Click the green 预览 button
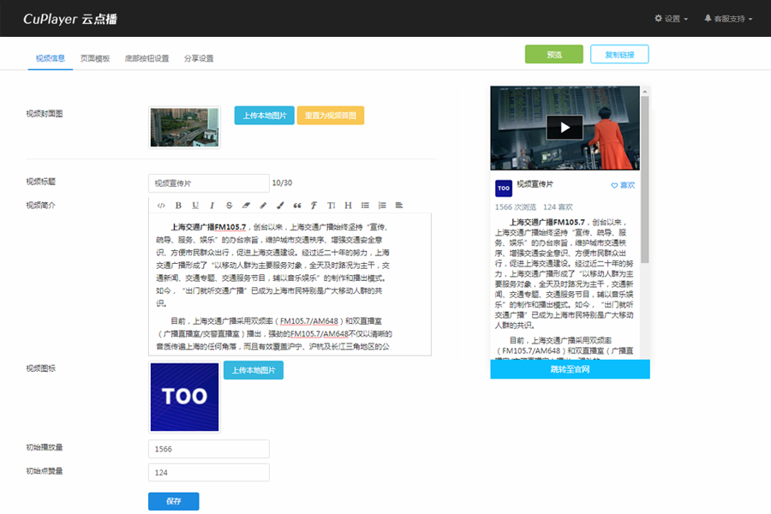The image size is (771, 514). (x=553, y=54)
